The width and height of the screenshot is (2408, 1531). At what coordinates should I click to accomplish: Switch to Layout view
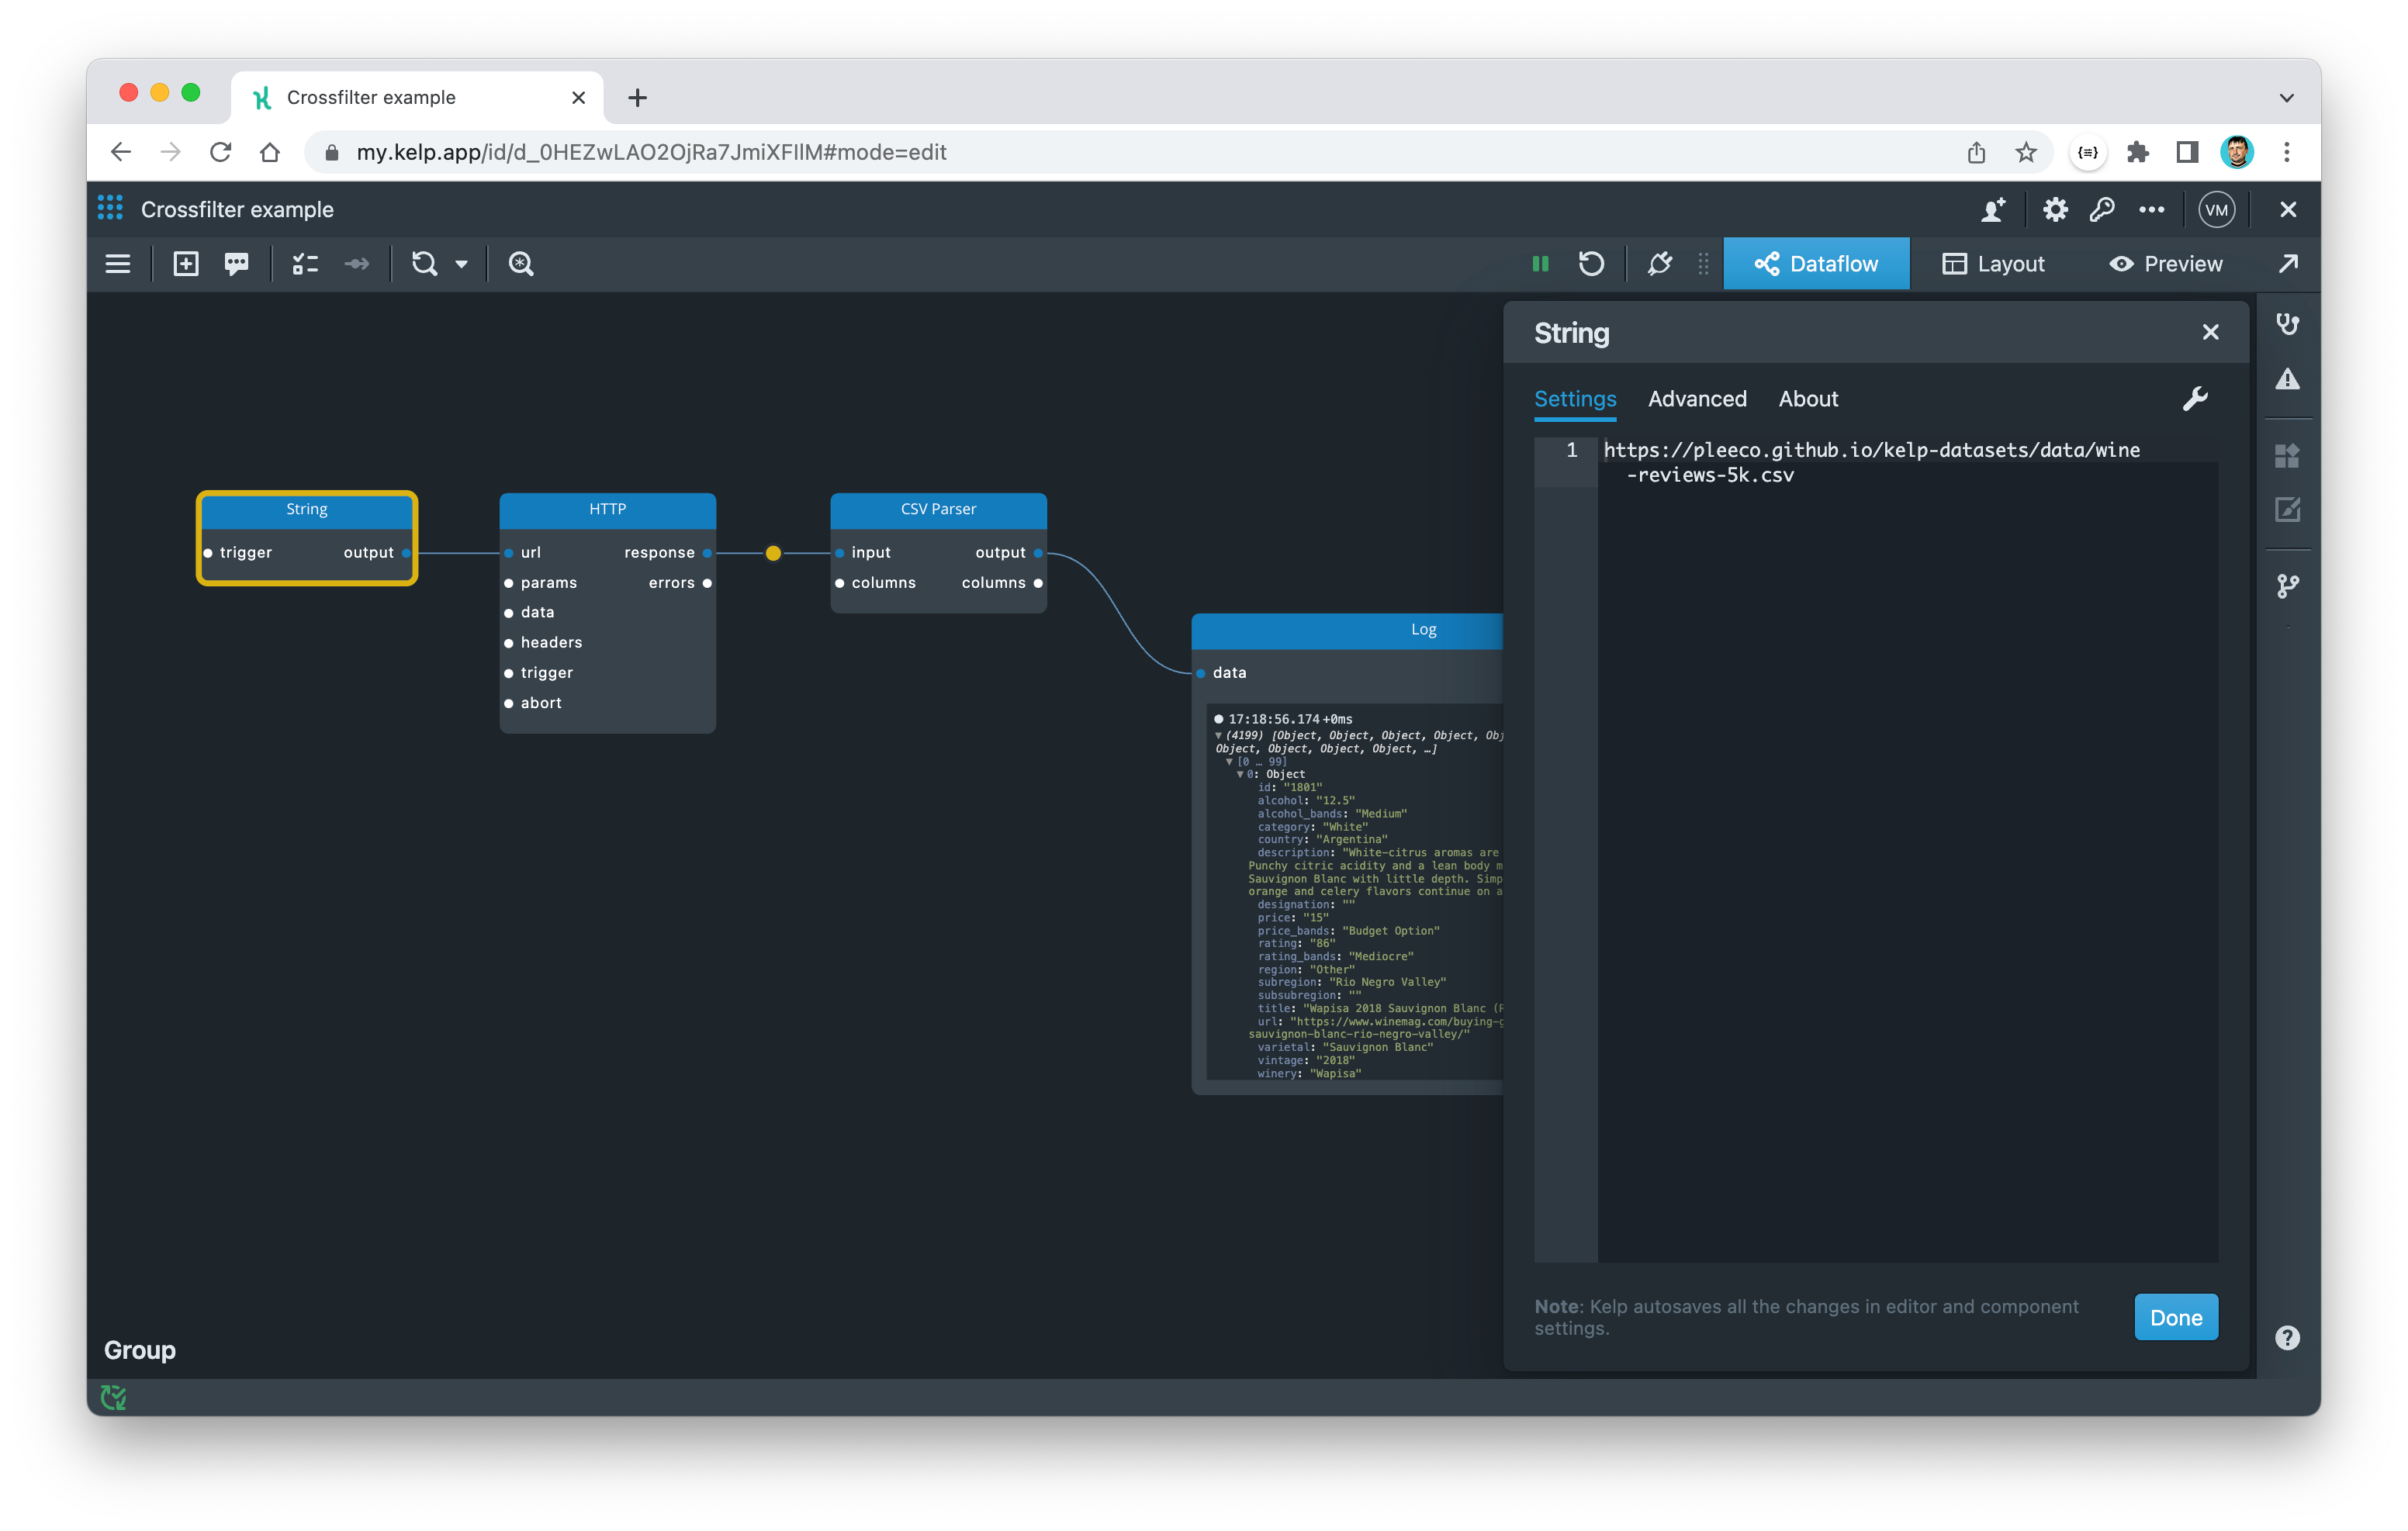1993,264
